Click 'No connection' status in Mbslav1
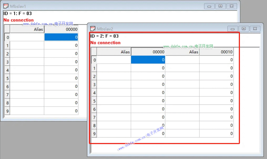 [19, 20]
